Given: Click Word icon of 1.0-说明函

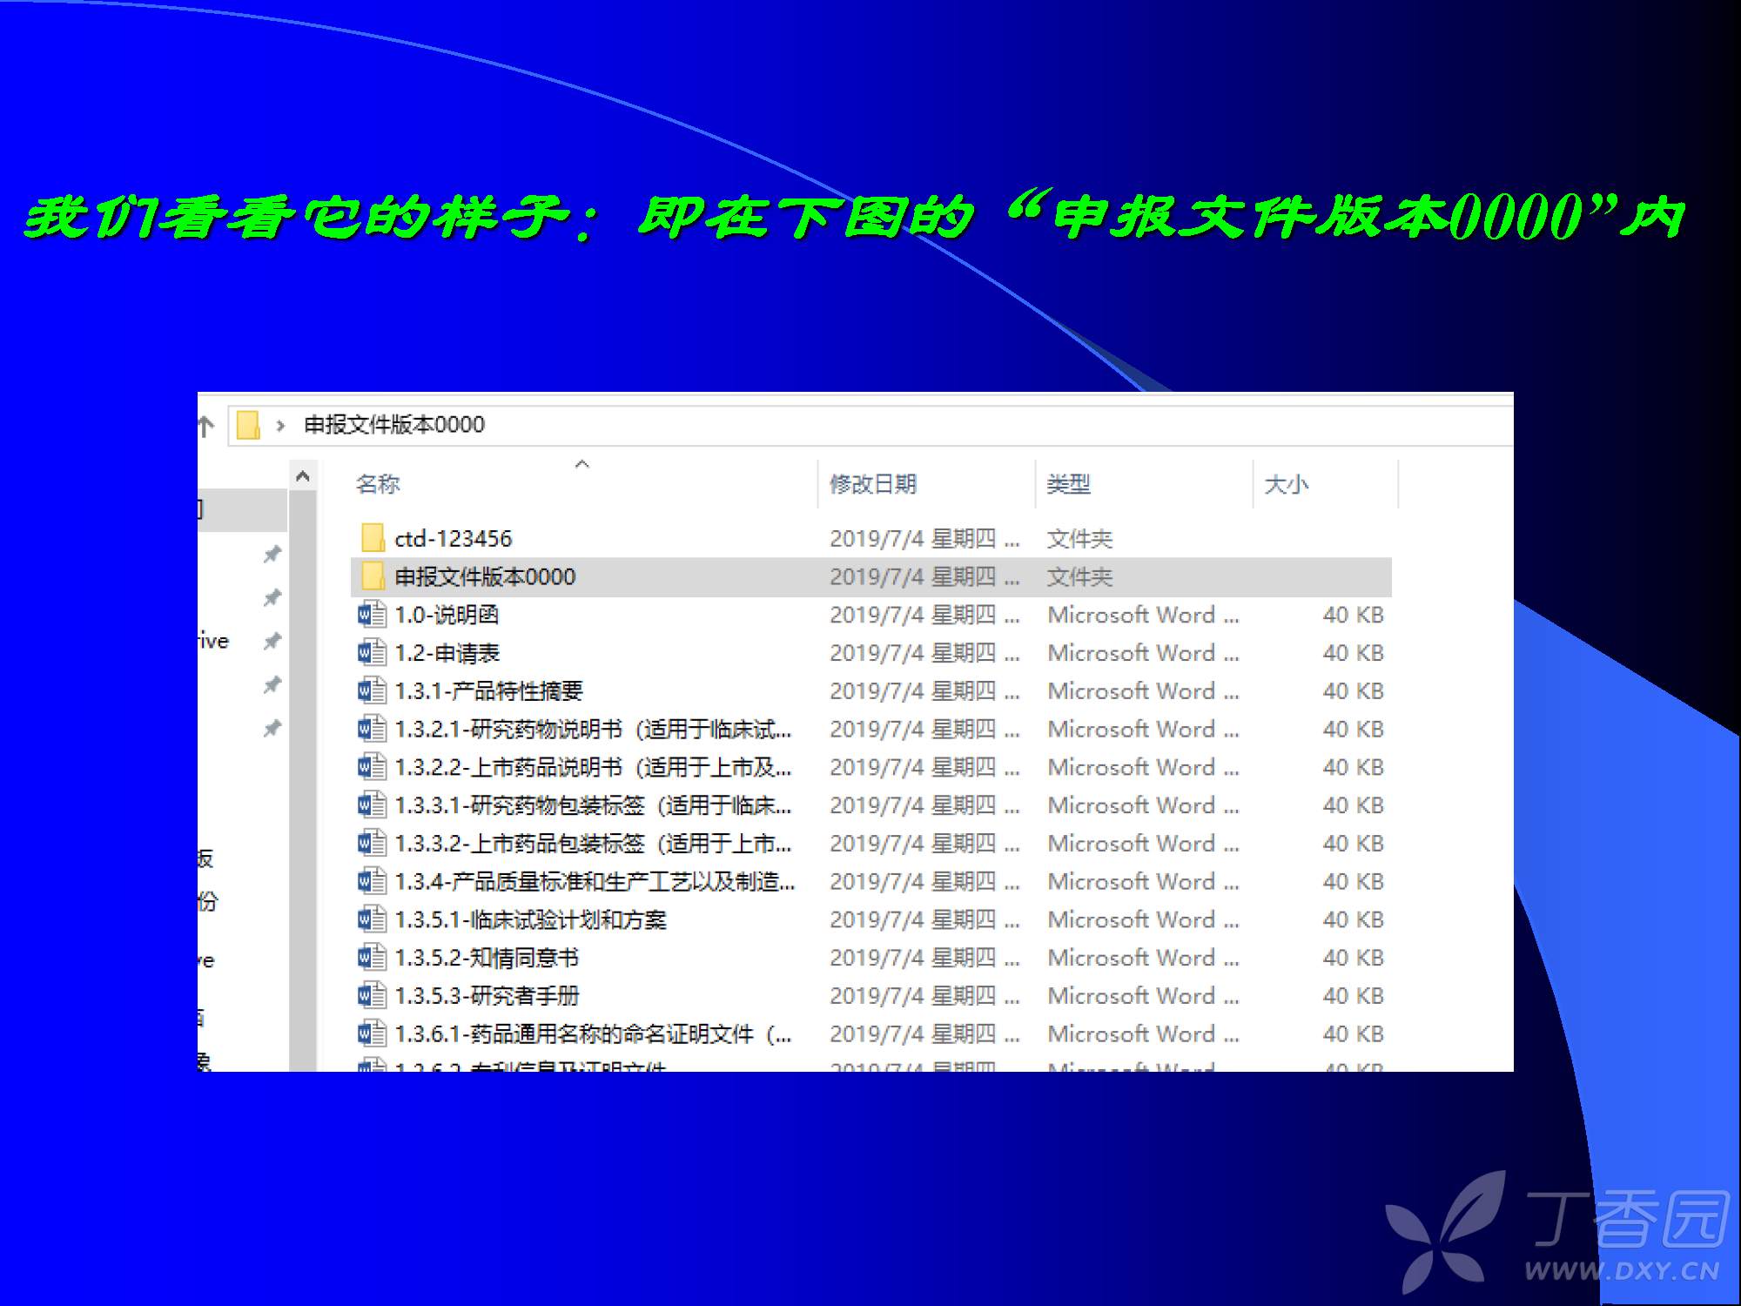Looking at the screenshot, I should (x=372, y=615).
